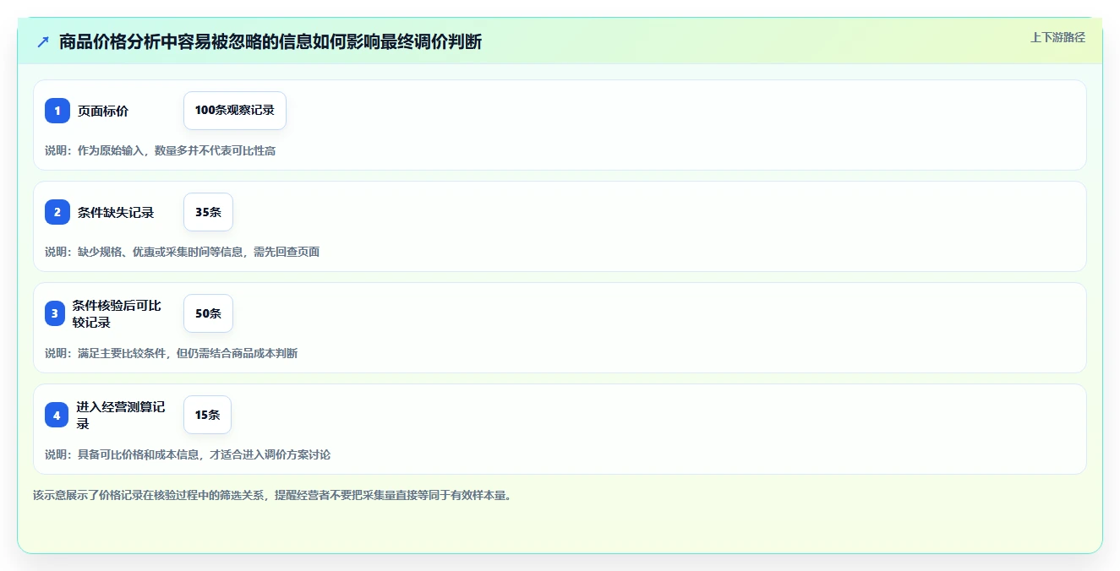1120x571 pixels.
Task: Select the 35条 value chip
Action: click(208, 212)
